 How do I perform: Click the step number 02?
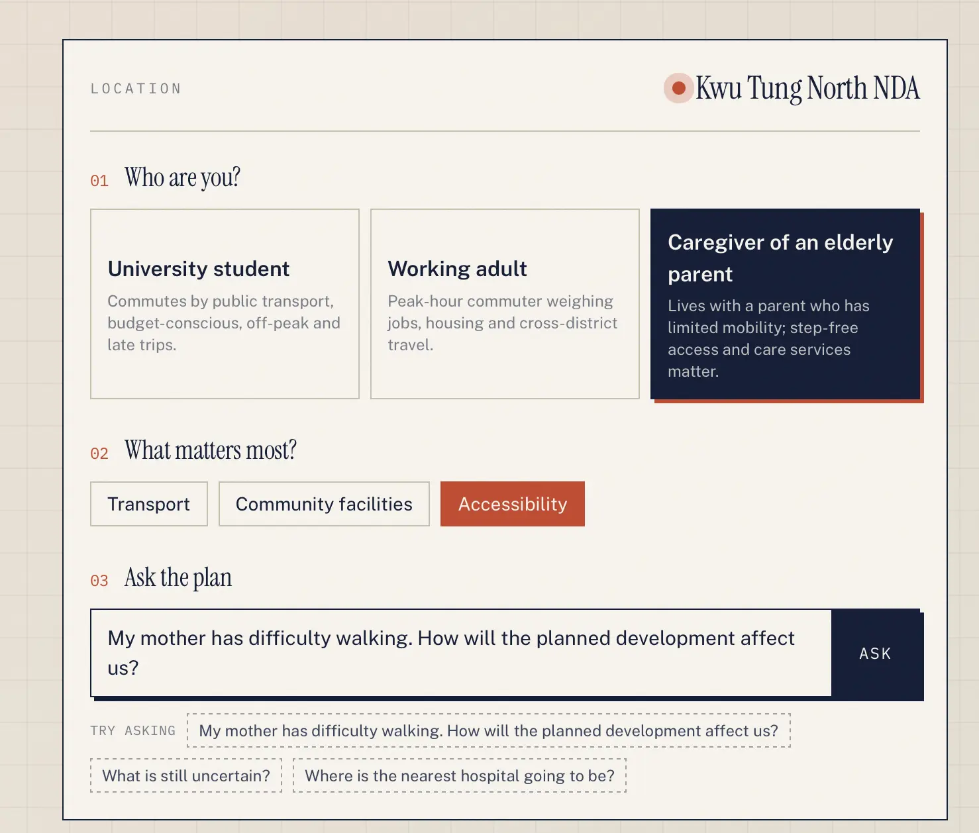(99, 454)
